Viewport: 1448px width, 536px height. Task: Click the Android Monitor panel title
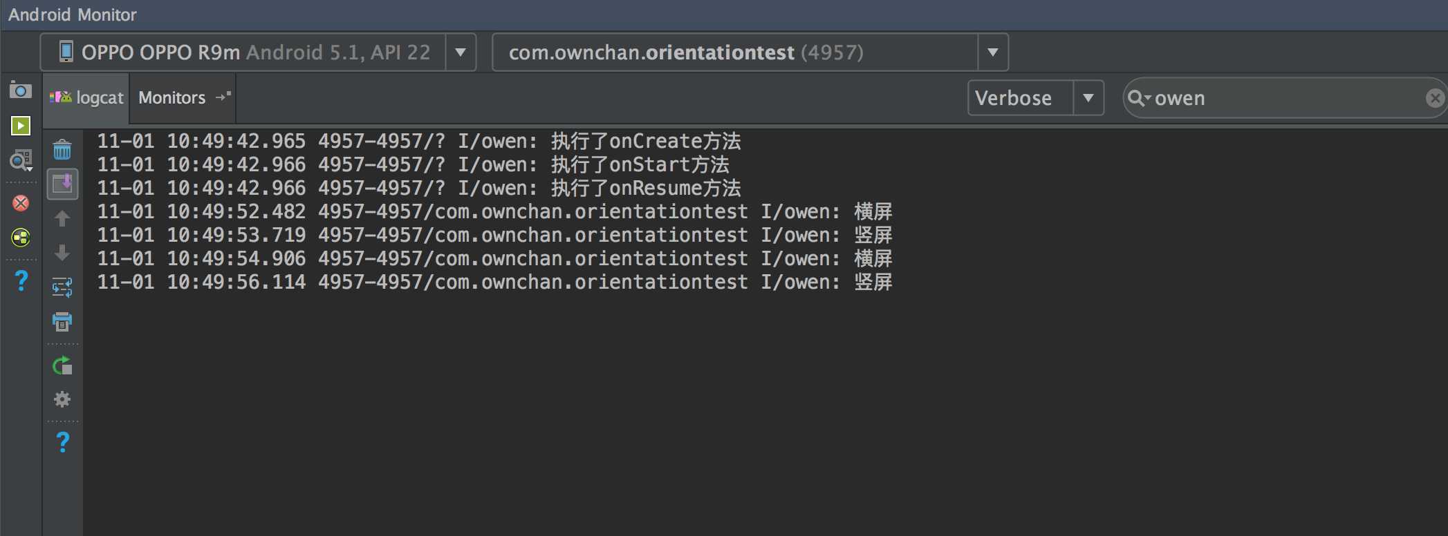pos(72,15)
